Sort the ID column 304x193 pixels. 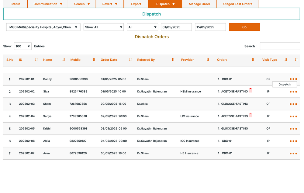[36, 60]
